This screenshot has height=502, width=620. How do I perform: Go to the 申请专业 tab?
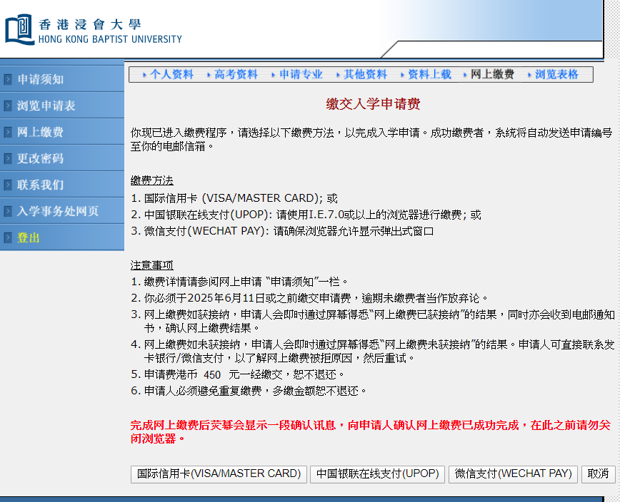tap(301, 74)
